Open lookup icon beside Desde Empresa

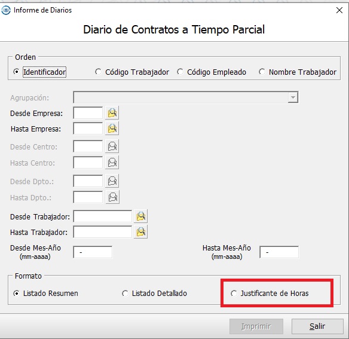112,113
